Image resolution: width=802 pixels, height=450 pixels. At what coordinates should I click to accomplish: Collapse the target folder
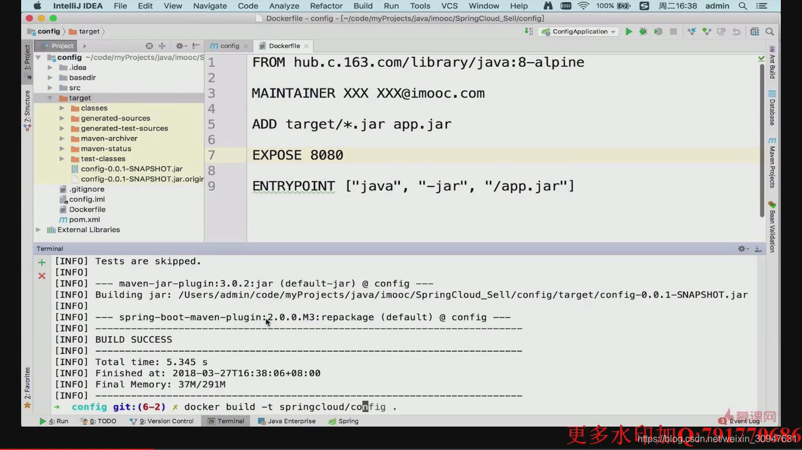pos(50,98)
